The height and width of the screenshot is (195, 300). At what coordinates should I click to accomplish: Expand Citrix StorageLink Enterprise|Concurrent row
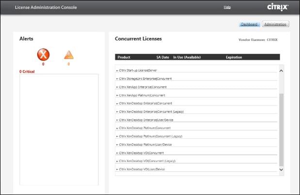[196, 79]
